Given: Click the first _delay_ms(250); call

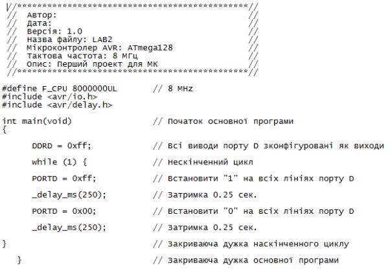Looking at the screenshot, I should (x=69, y=195).
